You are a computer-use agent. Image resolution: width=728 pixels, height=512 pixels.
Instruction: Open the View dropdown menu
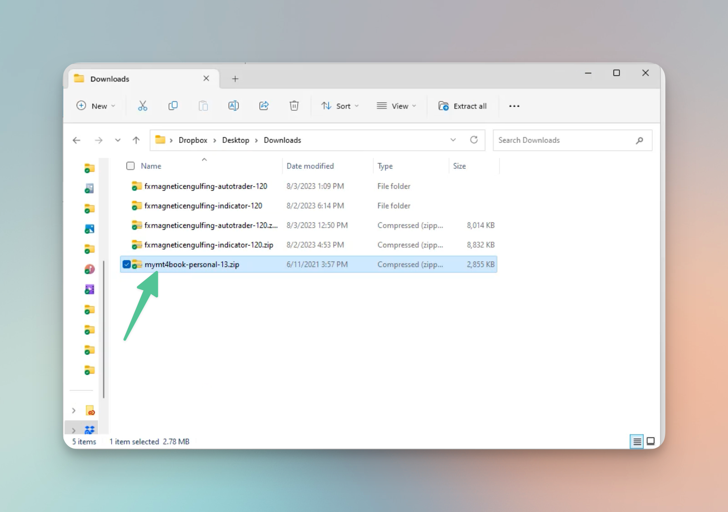click(396, 106)
